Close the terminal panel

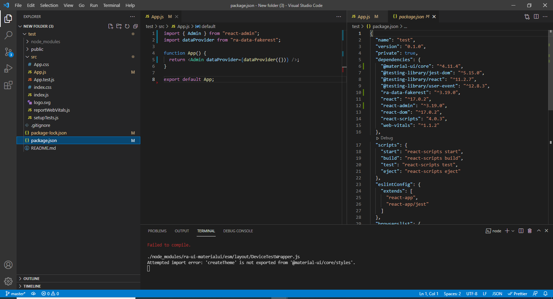546,231
